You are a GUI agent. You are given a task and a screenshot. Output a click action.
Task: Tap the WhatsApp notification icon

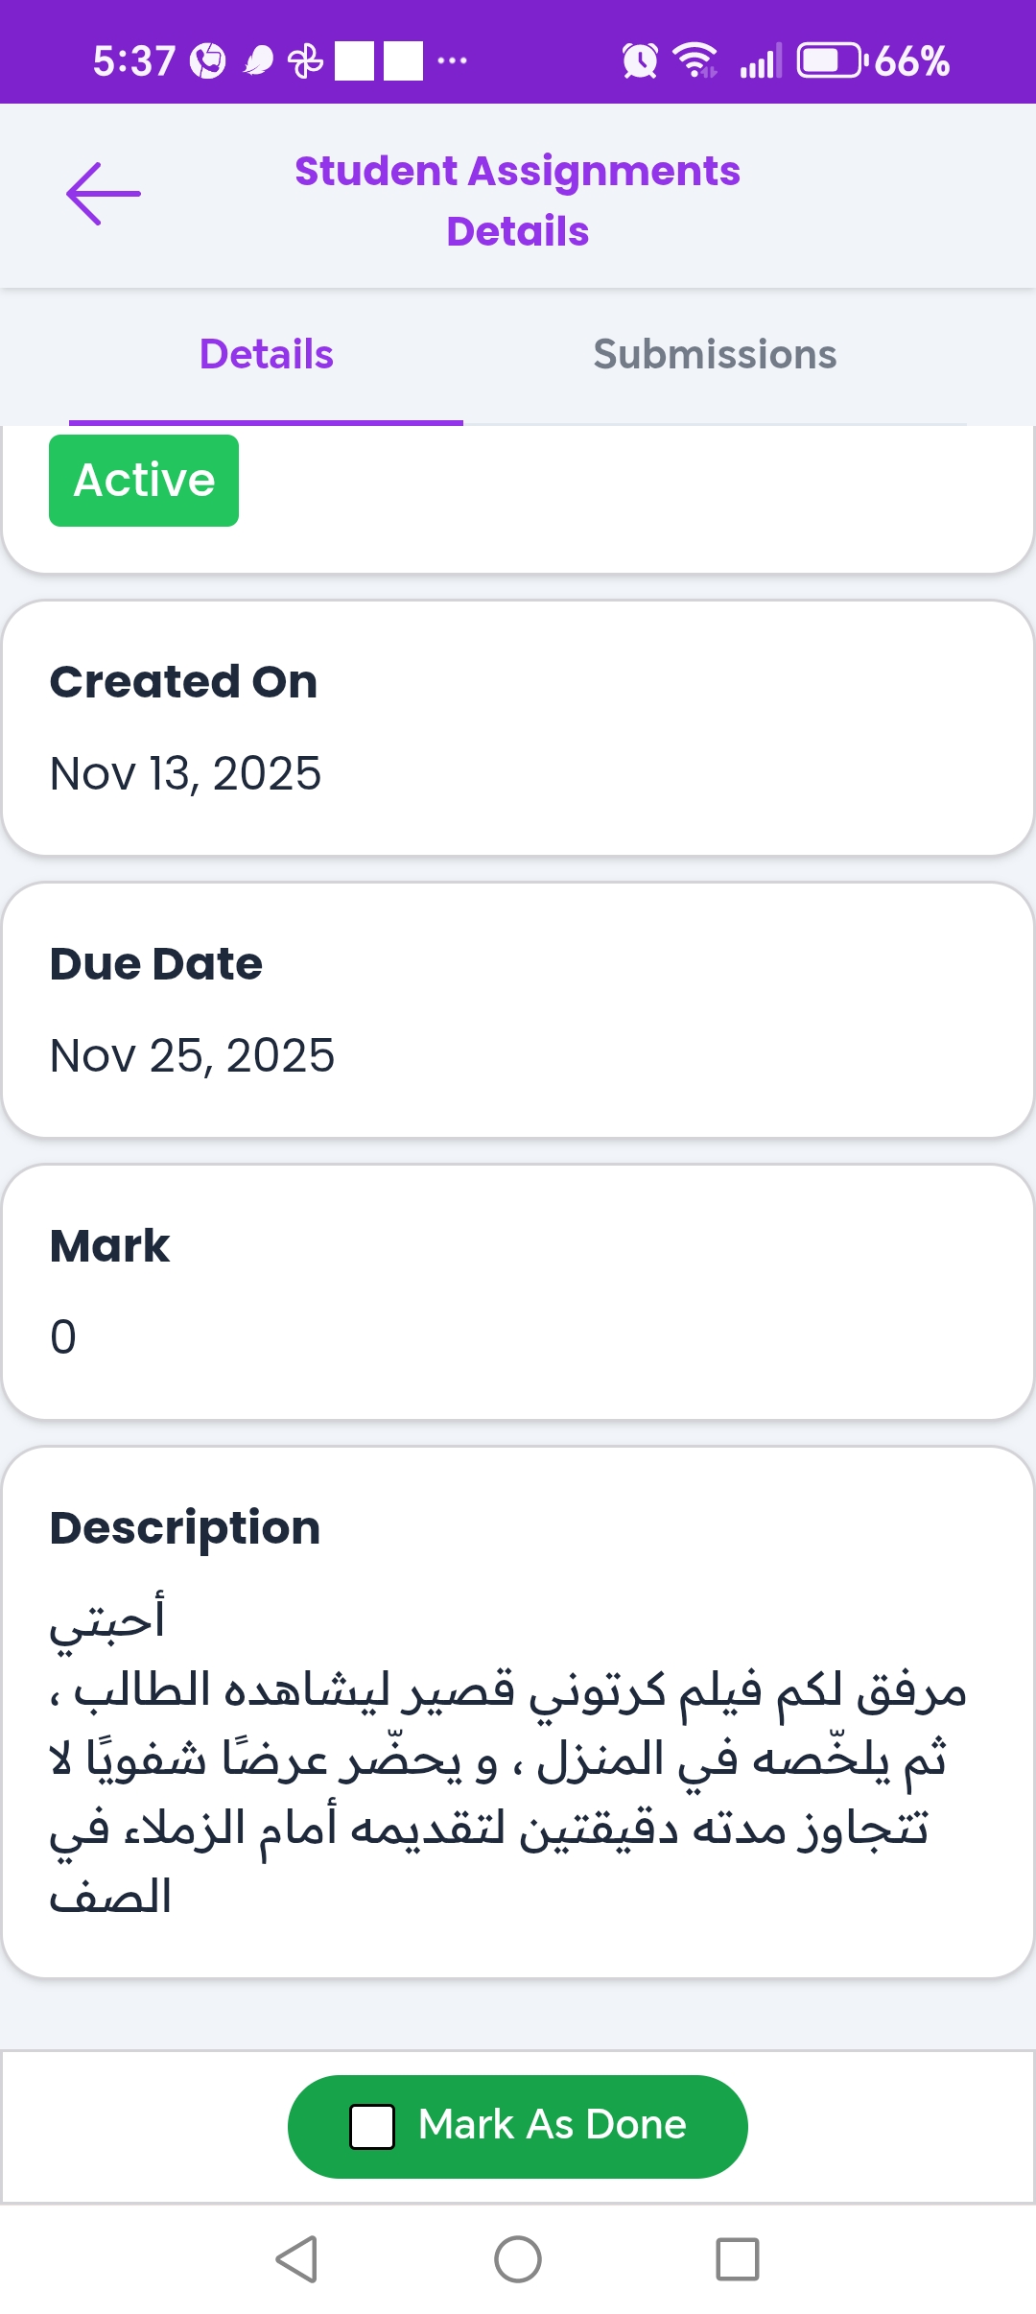click(x=207, y=61)
